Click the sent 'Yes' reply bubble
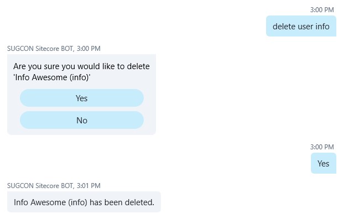This screenshot has width=338, height=224. pyautogui.click(x=323, y=163)
